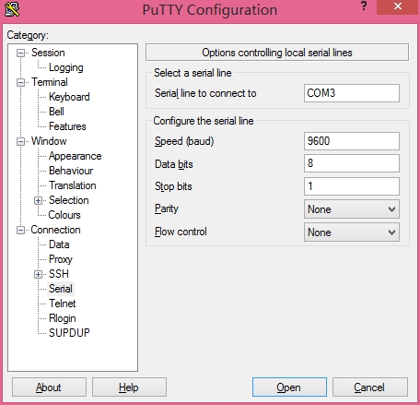This screenshot has width=420, height=405.
Task: Select the Telnet category
Action: (x=62, y=304)
